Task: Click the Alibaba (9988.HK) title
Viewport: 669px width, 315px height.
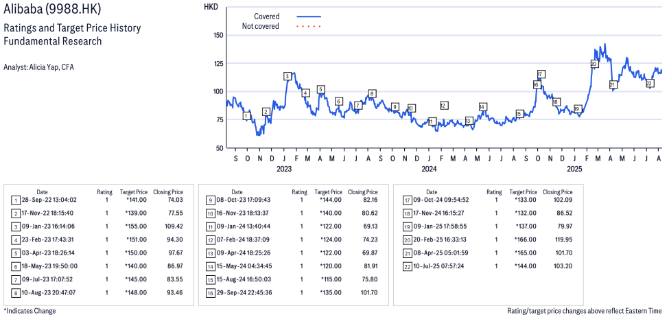Action: point(52,8)
